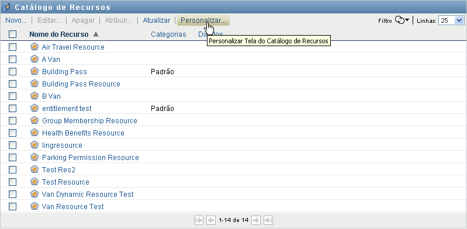467x229 pixels.
Task: Click the icon beside Building Pass Resource
Action: (34, 84)
